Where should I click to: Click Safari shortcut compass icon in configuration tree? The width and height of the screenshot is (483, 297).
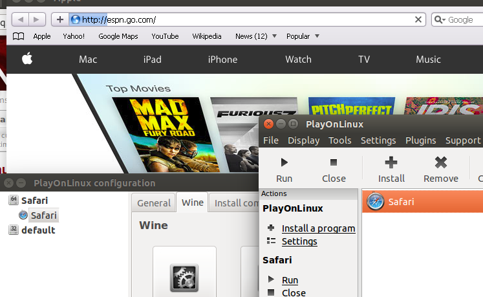(23, 215)
